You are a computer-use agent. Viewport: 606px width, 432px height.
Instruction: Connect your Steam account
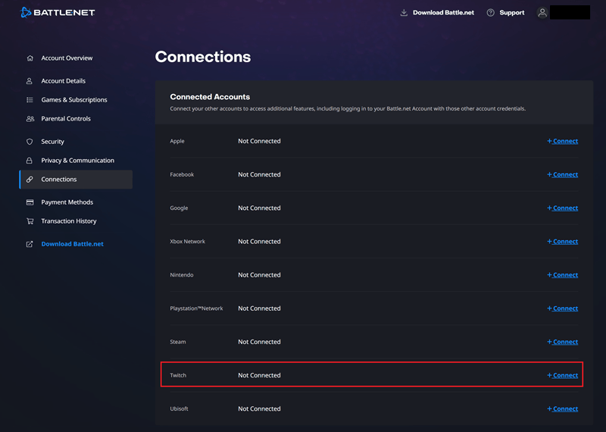(563, 342)
